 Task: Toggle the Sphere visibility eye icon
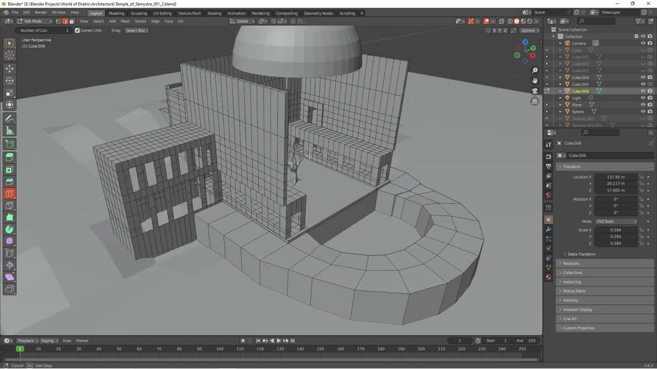point(643,112)
